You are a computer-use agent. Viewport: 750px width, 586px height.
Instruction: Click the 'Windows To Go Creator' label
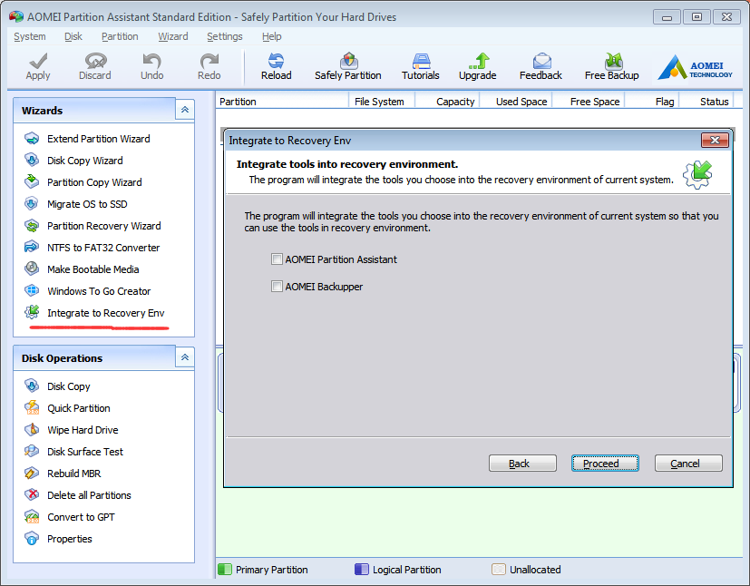(99, 291)
